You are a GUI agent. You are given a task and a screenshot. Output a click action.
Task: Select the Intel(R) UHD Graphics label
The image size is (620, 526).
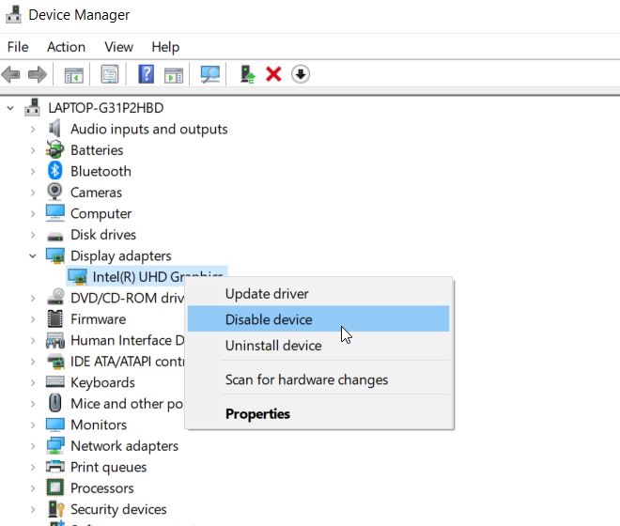(158, 276)
